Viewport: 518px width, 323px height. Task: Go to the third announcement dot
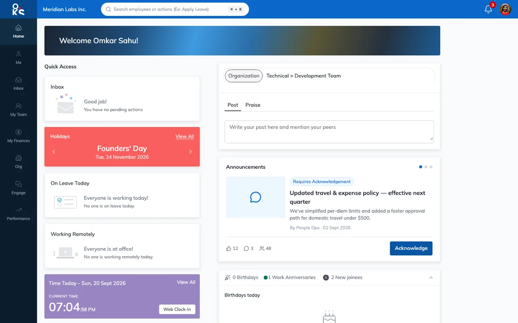pos(431,167)
